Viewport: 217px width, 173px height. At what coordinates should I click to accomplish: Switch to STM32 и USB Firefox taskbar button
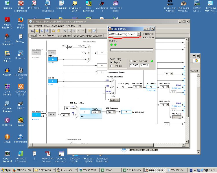pyautogui.click(x=23, y=170)
